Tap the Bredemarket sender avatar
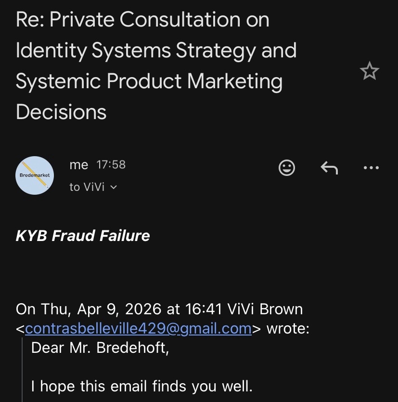Viewport: 398px width, 402px height. (35, 175)
